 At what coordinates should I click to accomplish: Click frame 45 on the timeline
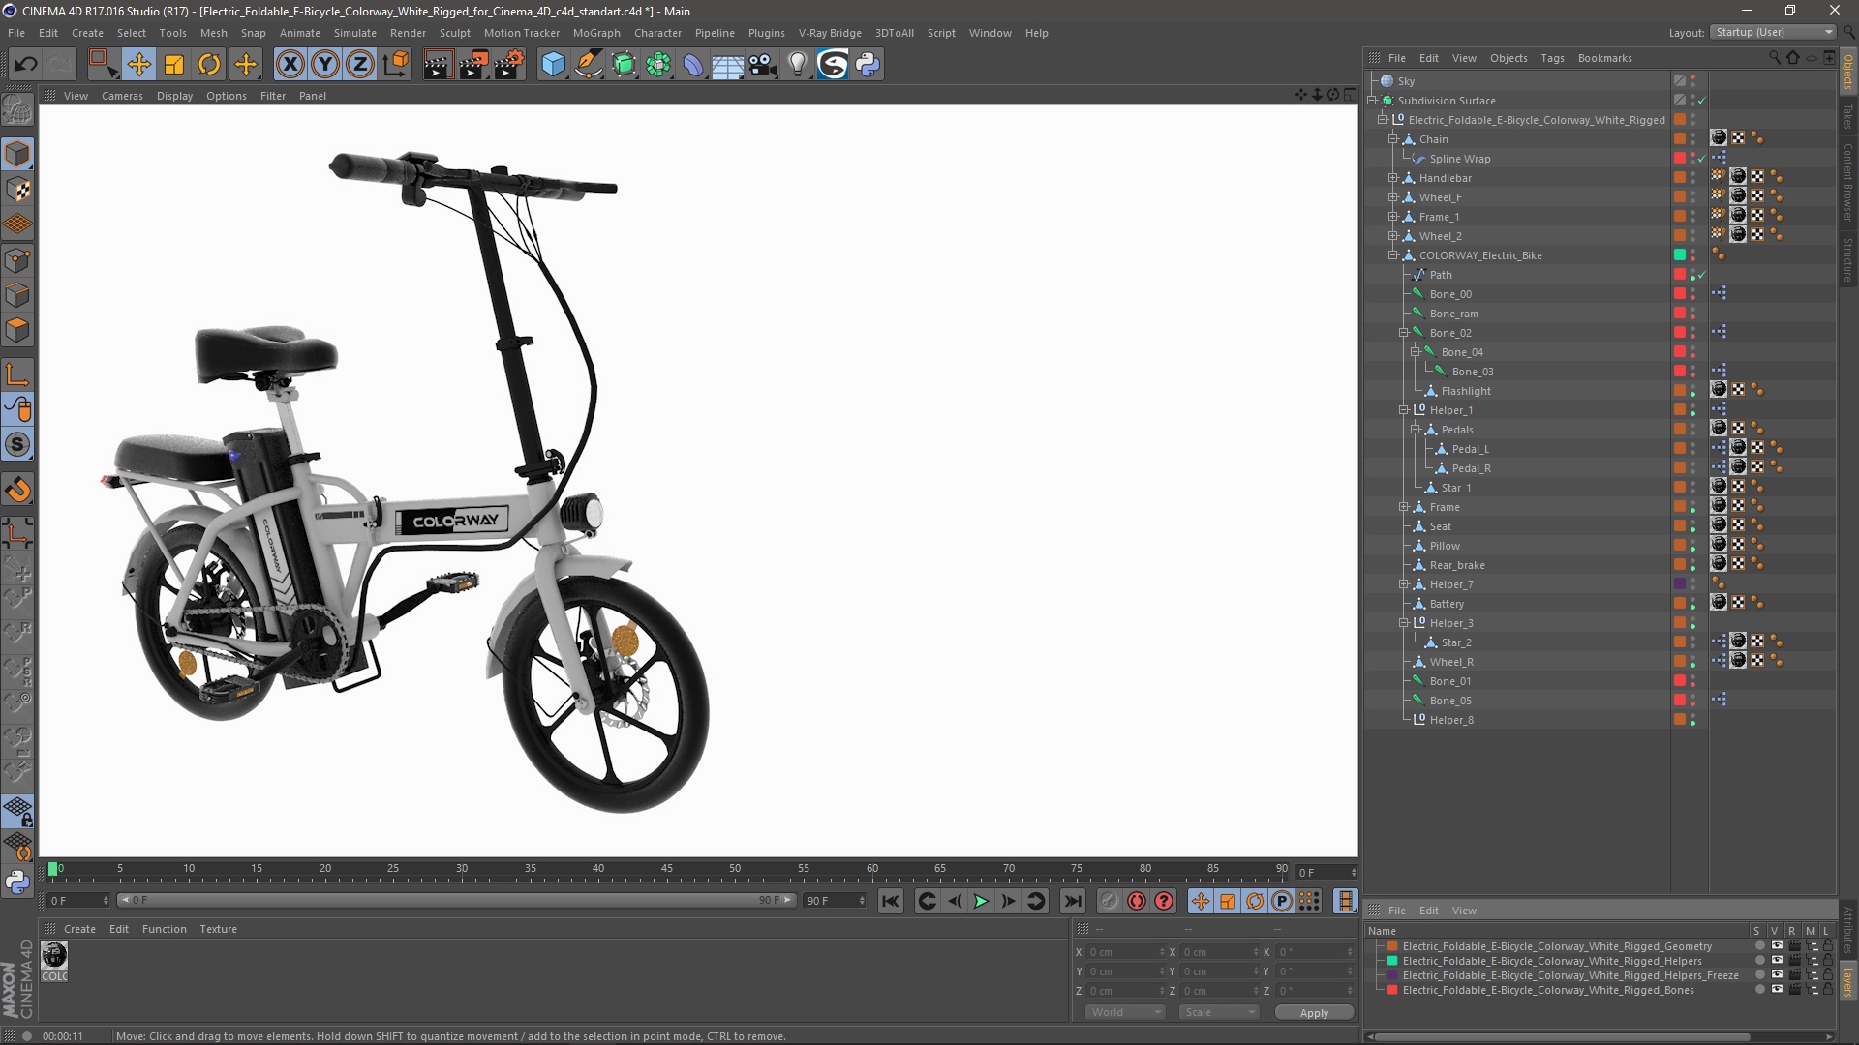pos(667,871)
